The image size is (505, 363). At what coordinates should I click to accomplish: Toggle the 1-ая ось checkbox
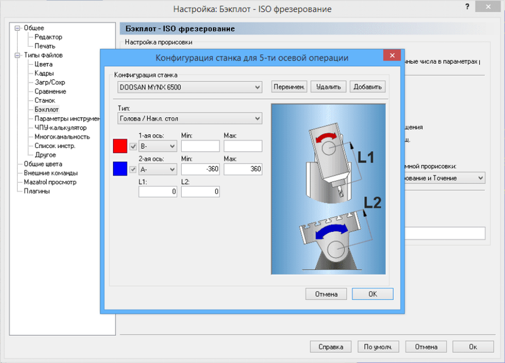pos(133,147)
